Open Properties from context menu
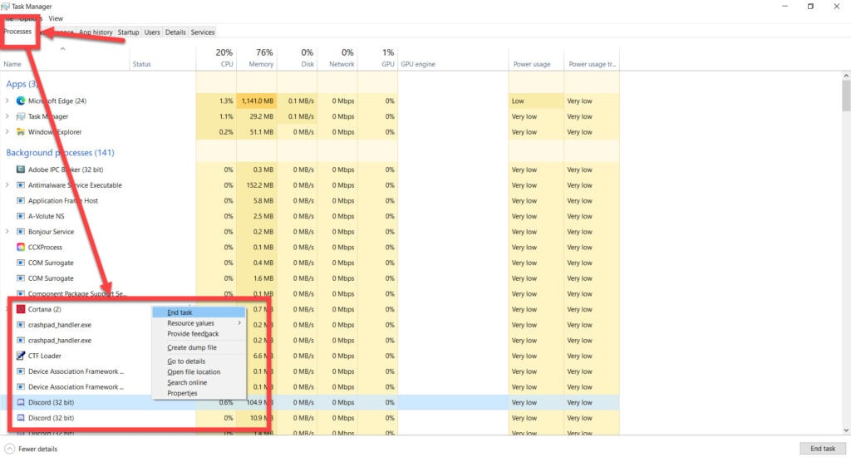This screenshot has width=851, height=462. click(x=199, y=393)
